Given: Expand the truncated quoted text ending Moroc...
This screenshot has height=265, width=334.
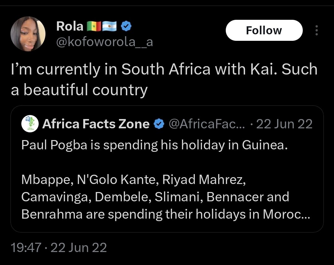Looking at the screenshot, I should coord(286,214).
